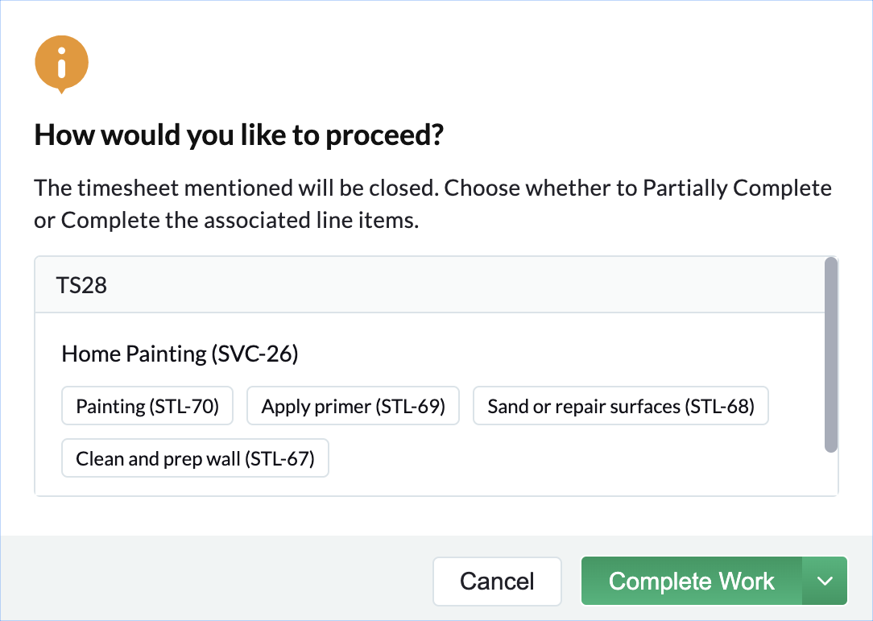Viewport: 873px width, 621px height.
Task: Choose the Clean and prep wall (STL-67) chip
Action: pyautogui.click(x=195, y=459)
